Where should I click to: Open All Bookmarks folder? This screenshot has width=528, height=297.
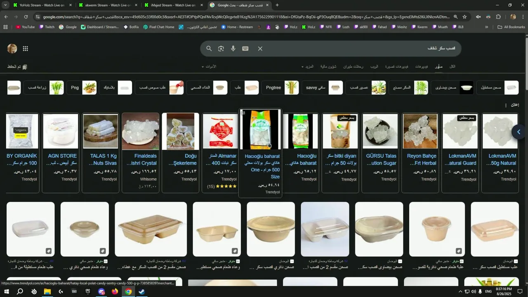pos(511,27)
